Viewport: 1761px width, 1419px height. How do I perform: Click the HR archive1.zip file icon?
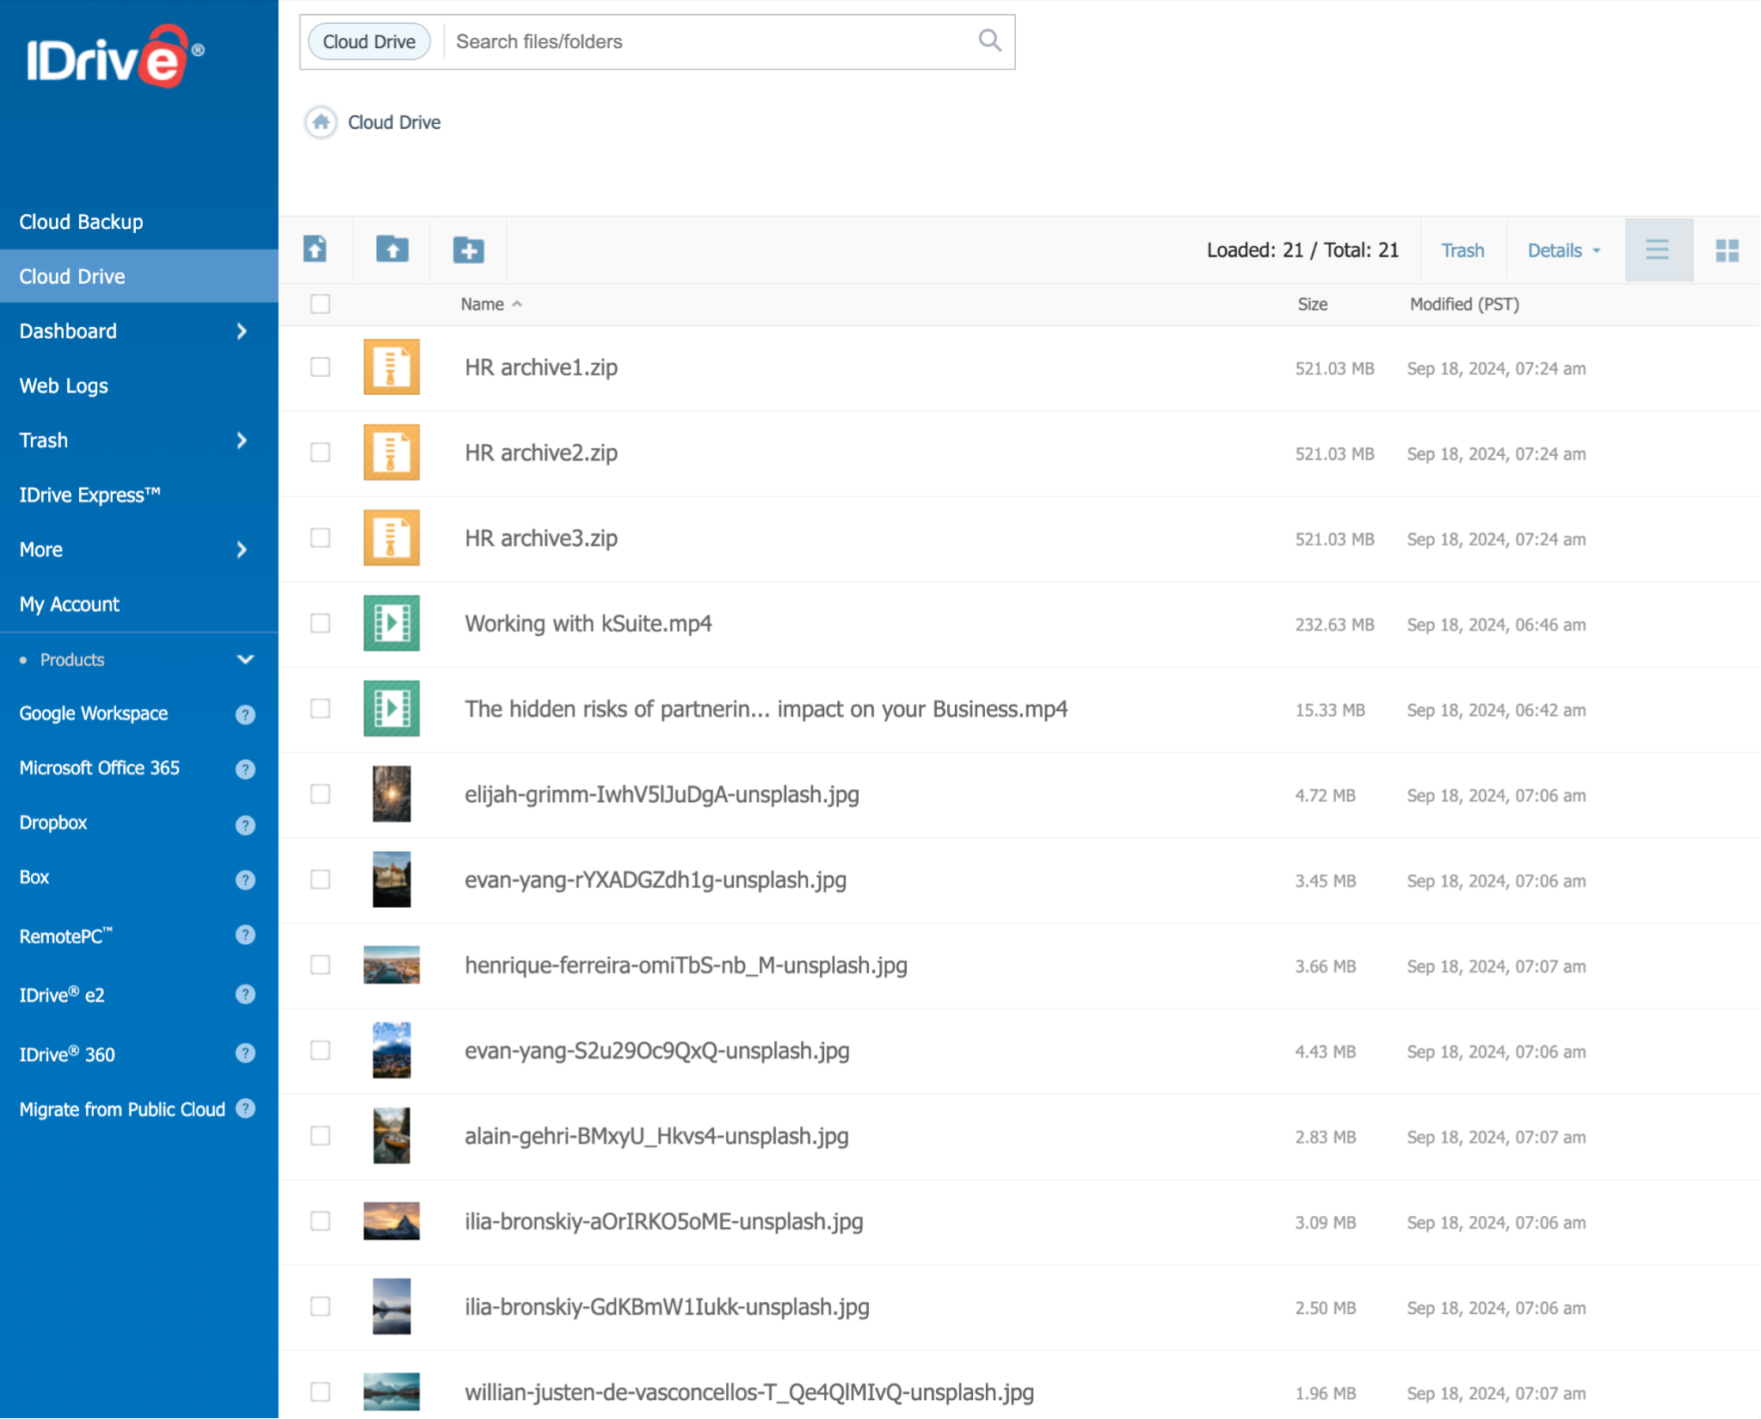[x=391, y=367]
